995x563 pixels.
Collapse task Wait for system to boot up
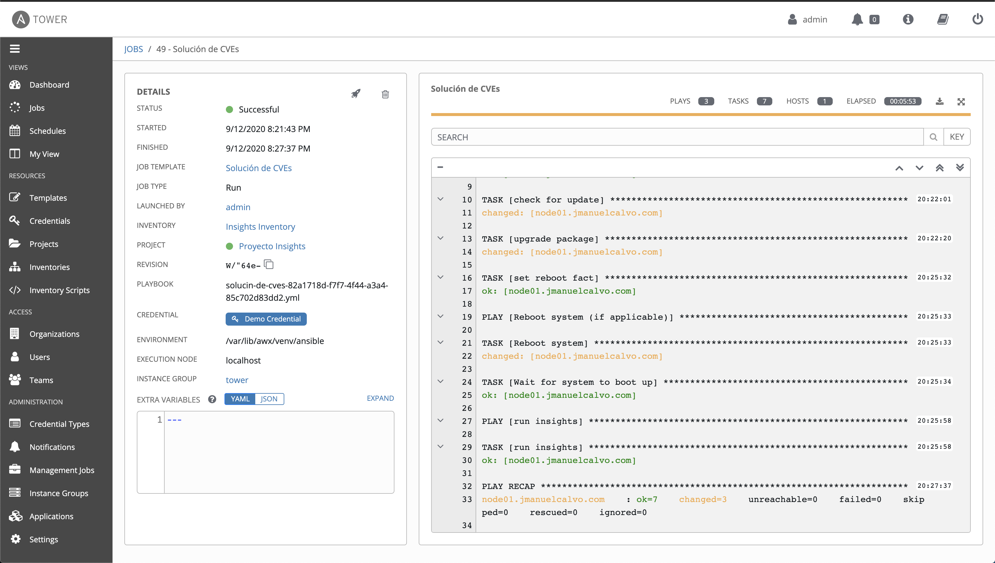tap(440, 381)
